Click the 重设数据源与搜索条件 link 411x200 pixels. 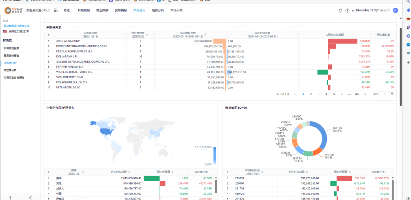click(x=16, y=26)
